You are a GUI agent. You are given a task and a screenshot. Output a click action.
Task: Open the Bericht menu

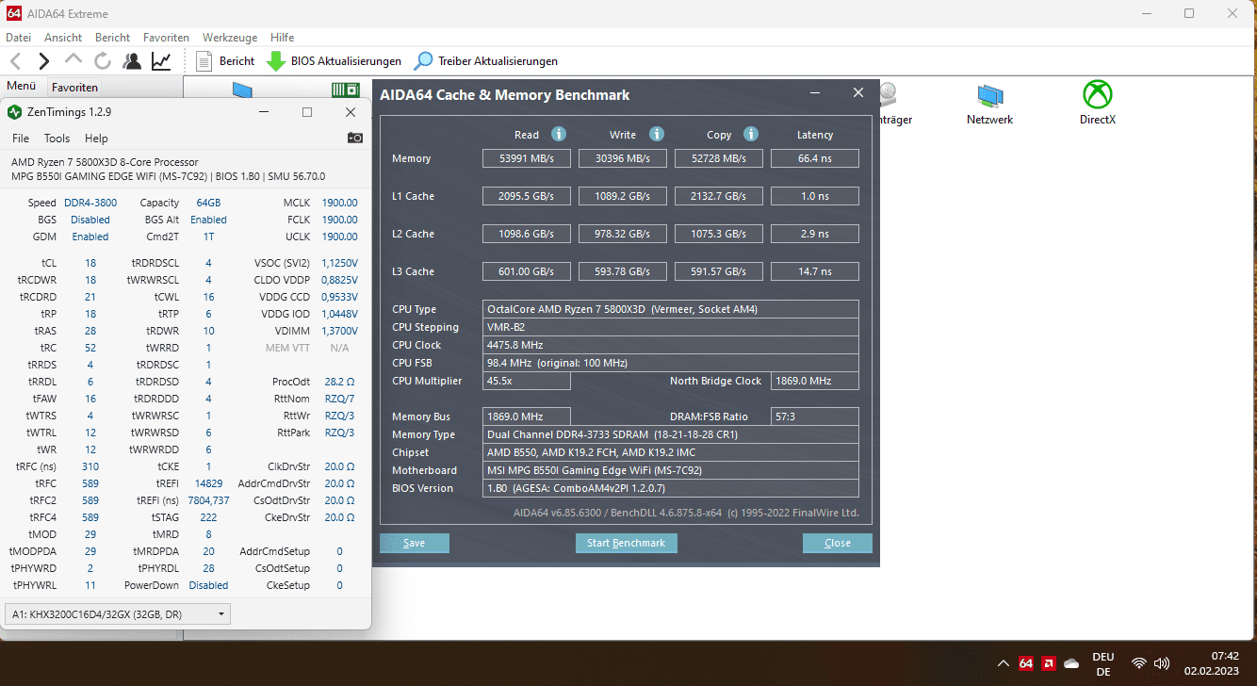[x=113, y=38]
